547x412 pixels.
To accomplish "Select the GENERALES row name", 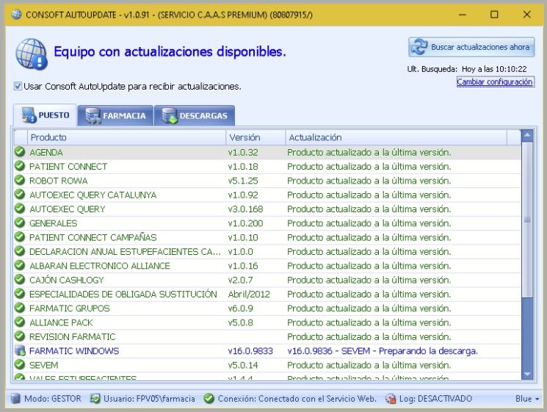I will click(53, 223).
